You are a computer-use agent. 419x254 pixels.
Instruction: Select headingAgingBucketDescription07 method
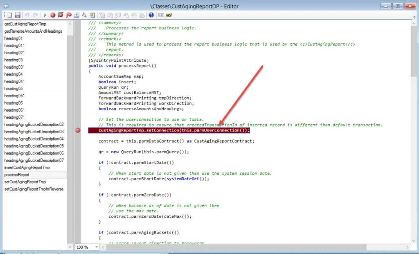pyautogui.click(x=34, y=160)
